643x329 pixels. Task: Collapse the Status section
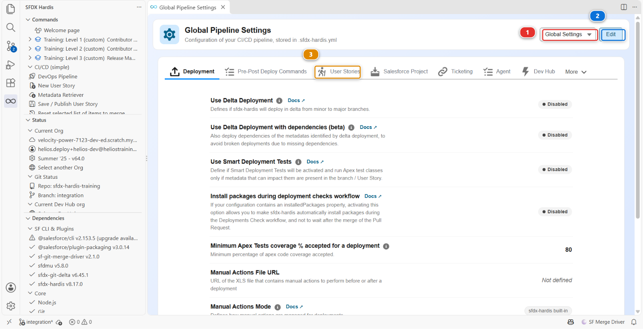(x=28, y=120)
